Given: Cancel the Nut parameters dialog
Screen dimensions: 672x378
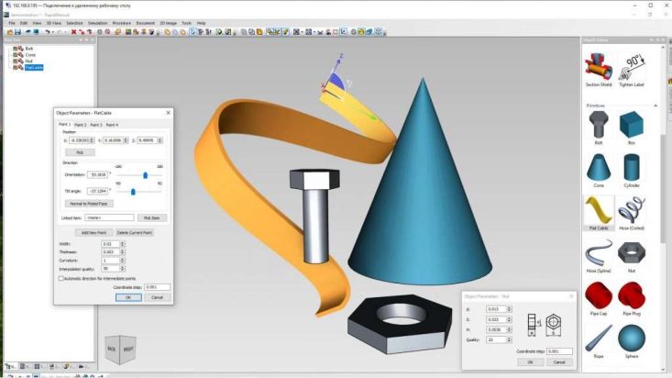Looking at the screenshot, I should tap(559, 362).
